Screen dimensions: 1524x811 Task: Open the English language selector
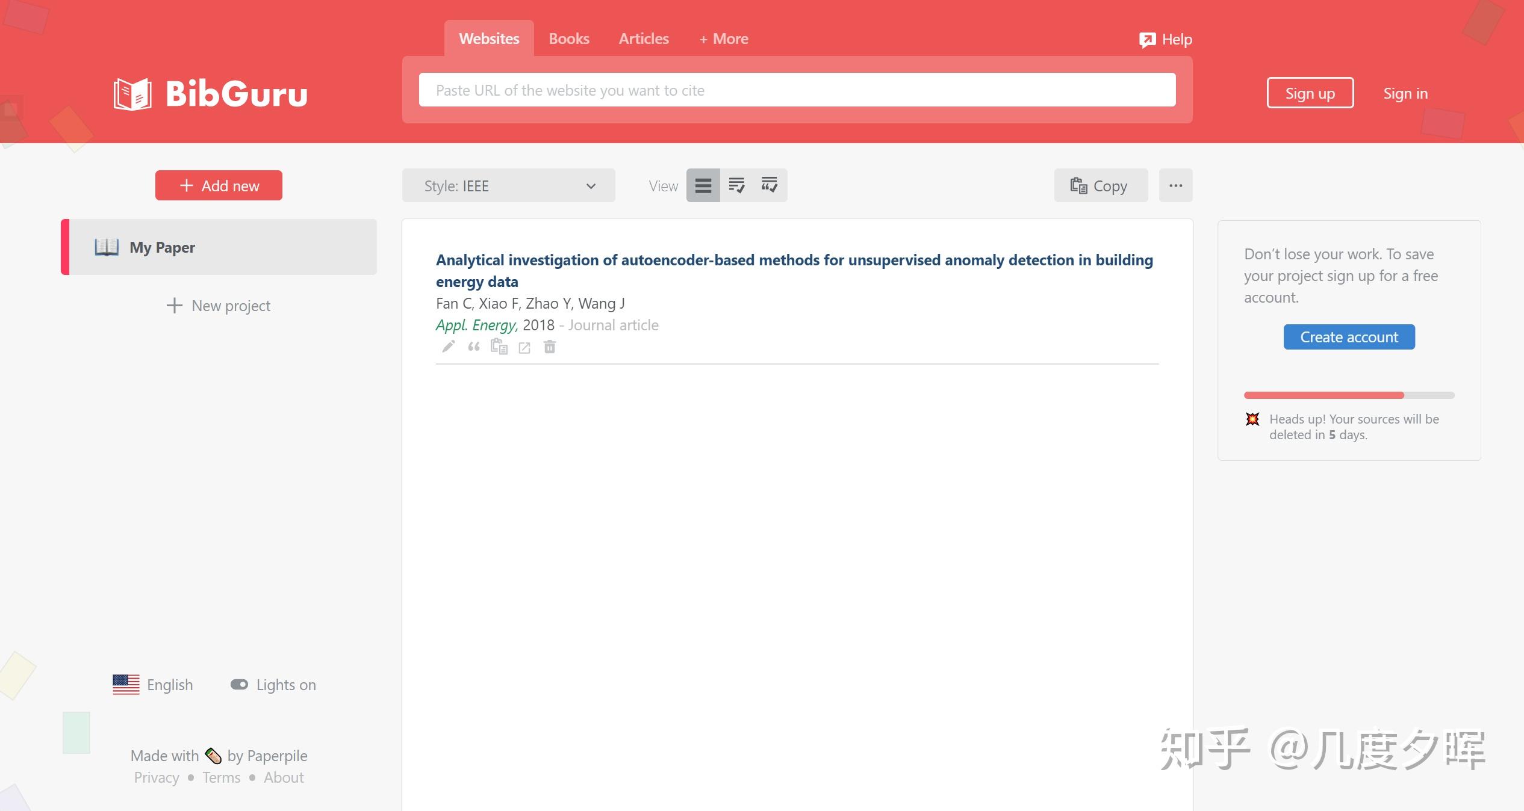[153, 685]
